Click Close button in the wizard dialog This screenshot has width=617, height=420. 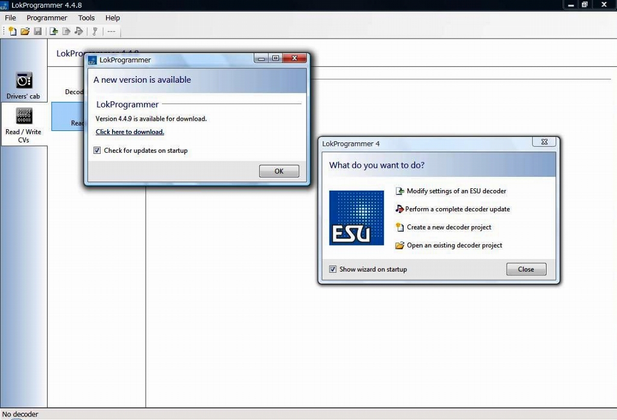pyautogui.click(x=526, y=269)
